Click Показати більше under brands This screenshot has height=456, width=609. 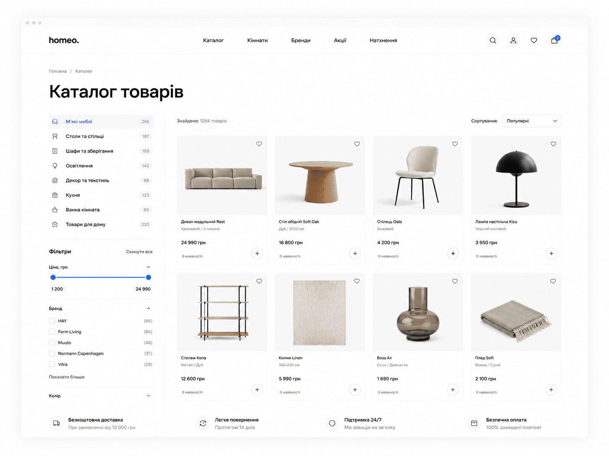pyautogui.click(x=67, y=377)
